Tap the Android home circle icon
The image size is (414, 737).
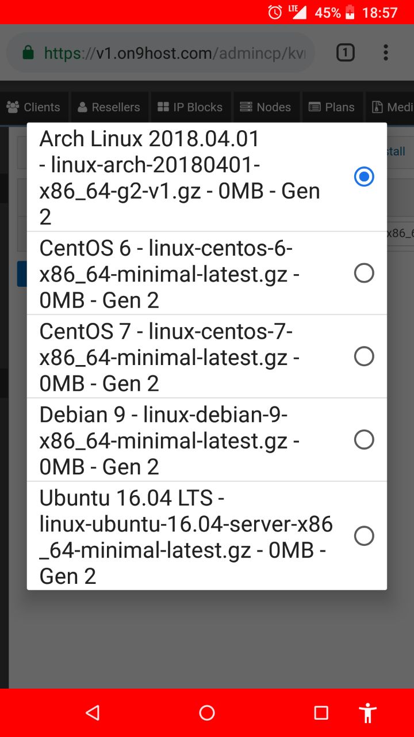(x=207, y=713)
